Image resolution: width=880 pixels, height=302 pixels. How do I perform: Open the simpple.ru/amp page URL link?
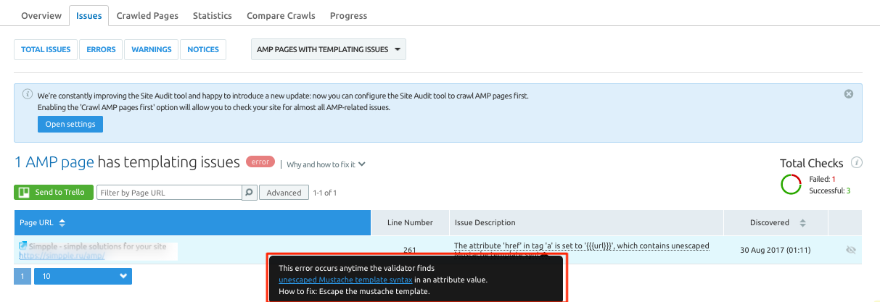point(62,256)
